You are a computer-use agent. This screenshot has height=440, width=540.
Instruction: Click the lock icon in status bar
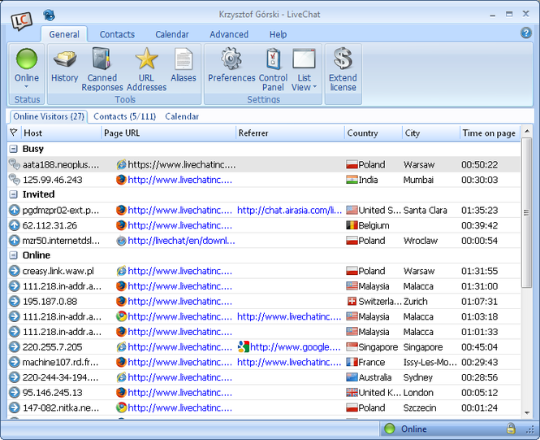pyautogui.click(x=511, y=429)
